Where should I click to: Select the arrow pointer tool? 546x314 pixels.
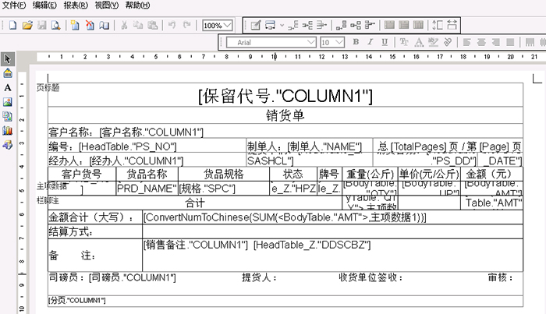(x=8, y=59)
